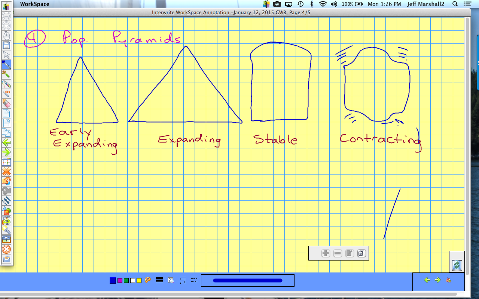Create a new grid page
The image size is (479, 299).
tap(6, 123)
